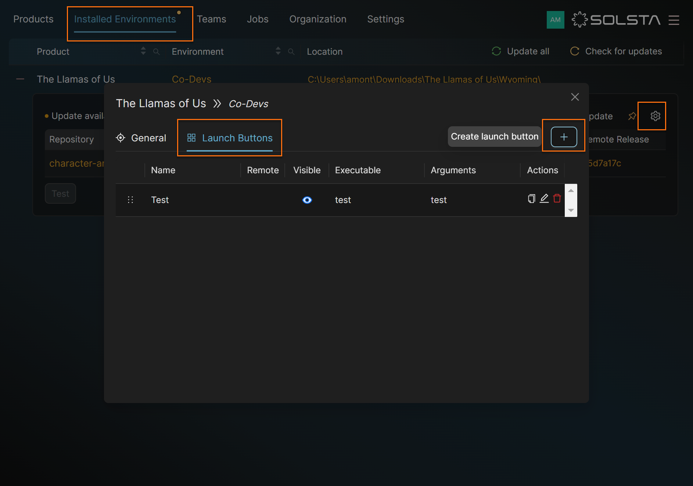Open the environment settings gear icon
This screenshot has width=693, height=486.
pyautogui.click(x=655, y=116)
